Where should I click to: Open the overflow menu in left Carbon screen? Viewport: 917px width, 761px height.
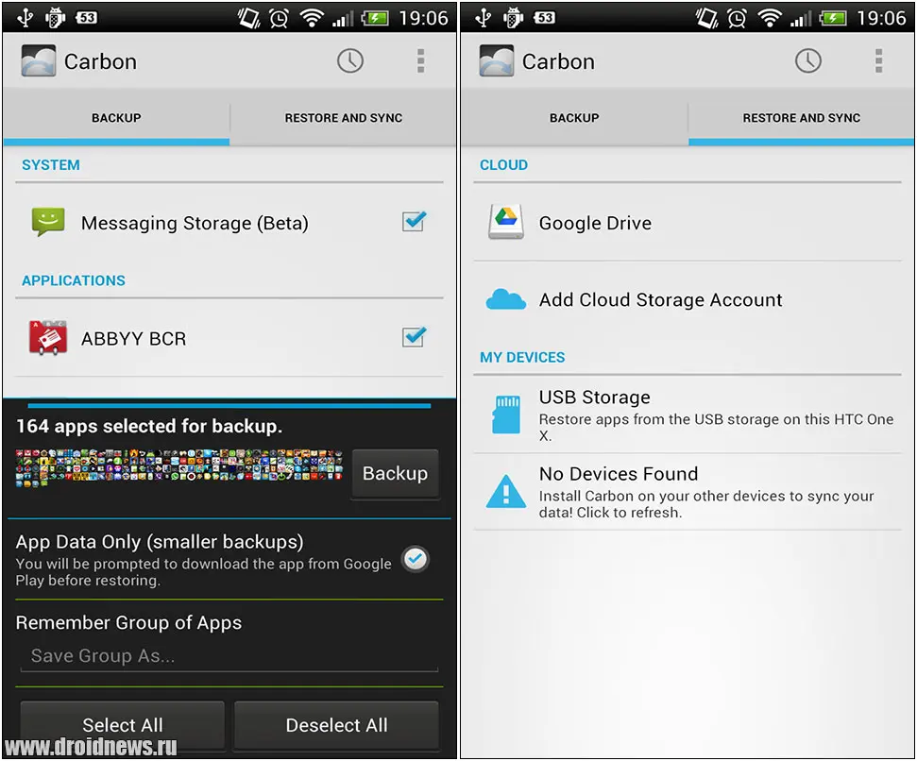420,60
